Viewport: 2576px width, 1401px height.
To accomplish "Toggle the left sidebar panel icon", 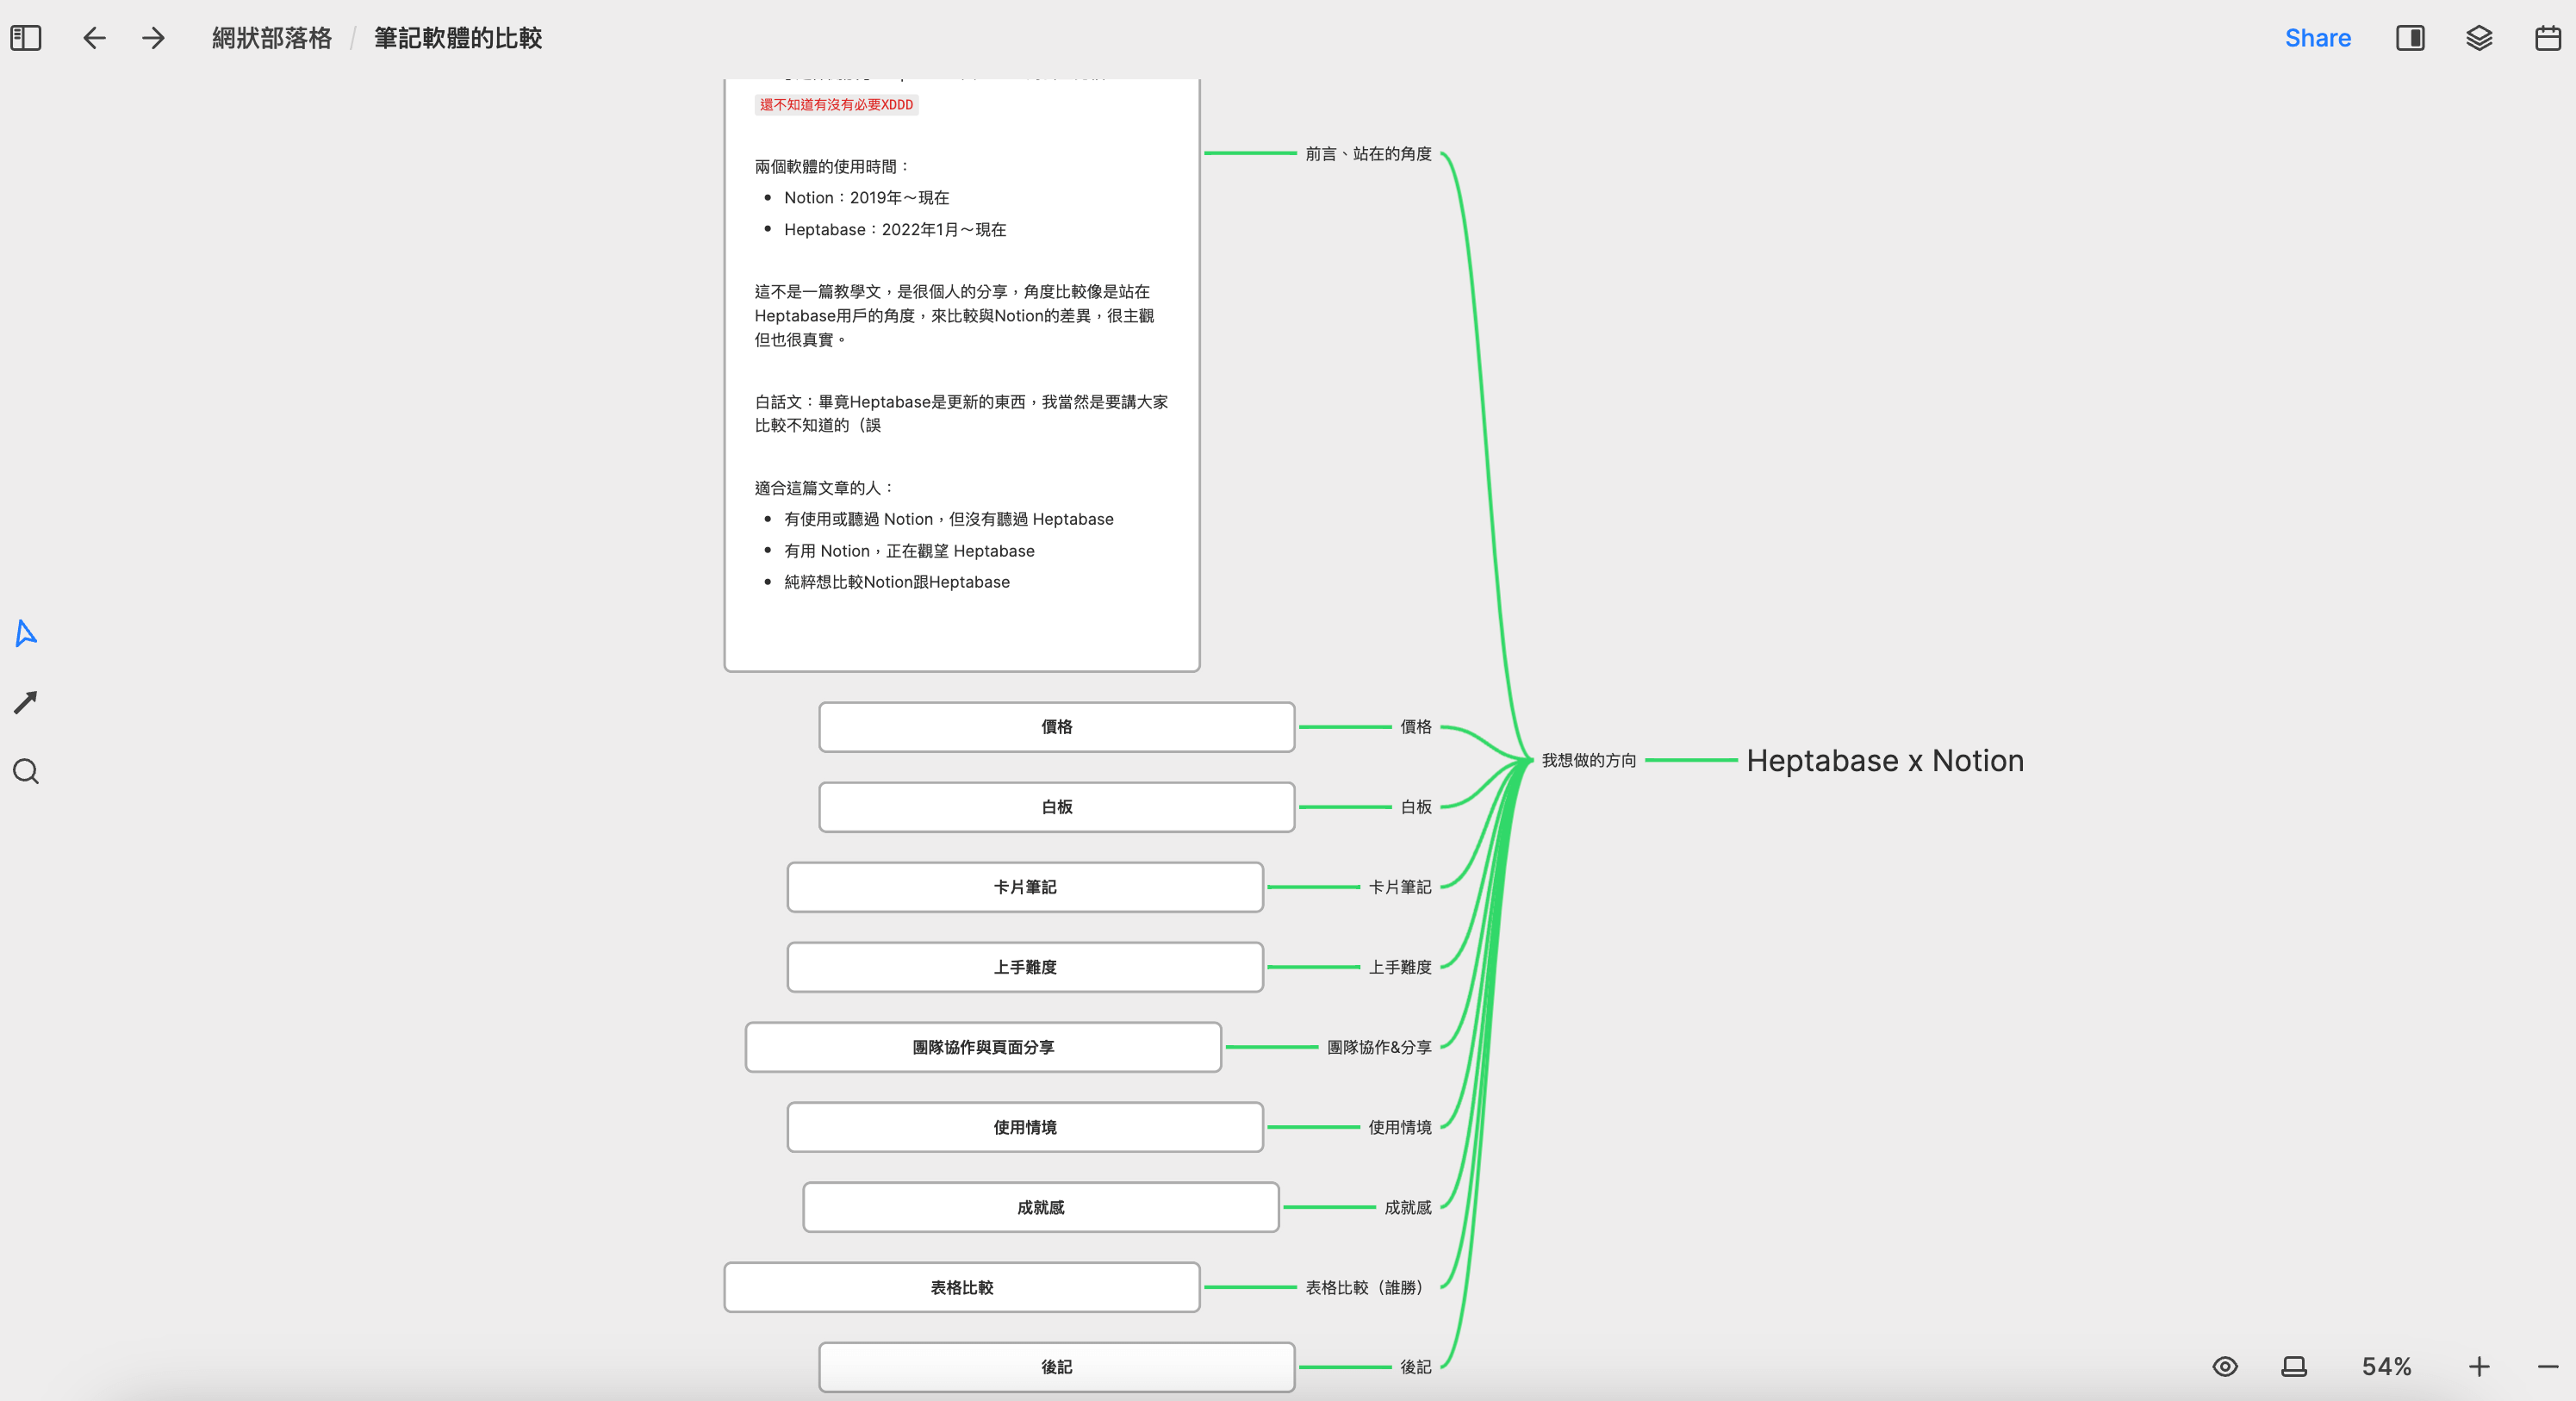I will pos(26,38).
